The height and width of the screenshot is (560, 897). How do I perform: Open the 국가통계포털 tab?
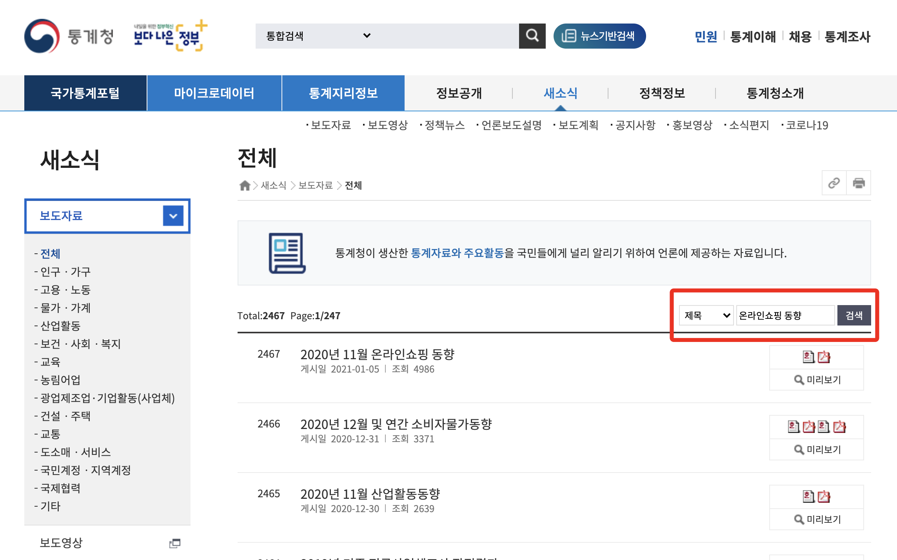(x=85, y=93)
